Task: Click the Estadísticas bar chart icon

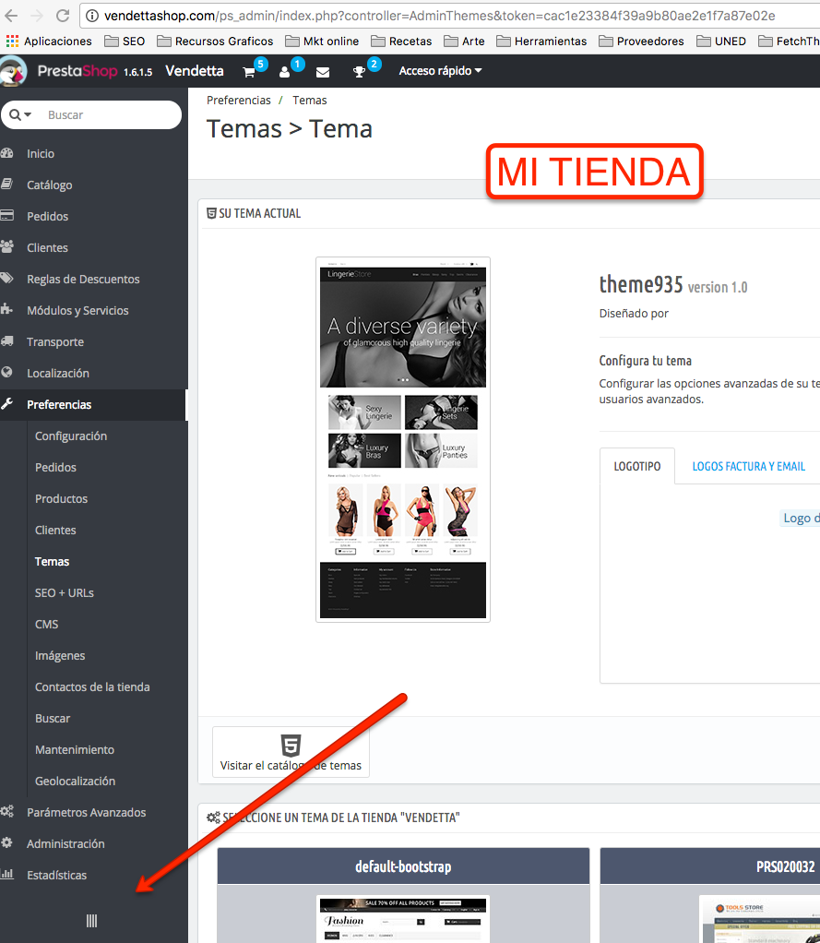Action: (7, 874)
